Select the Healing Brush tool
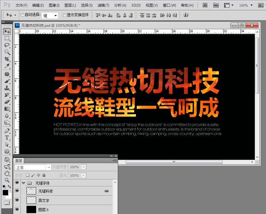The width and height of the screenshot is (266, 214). pyautogui.click(x=7, y=74)
